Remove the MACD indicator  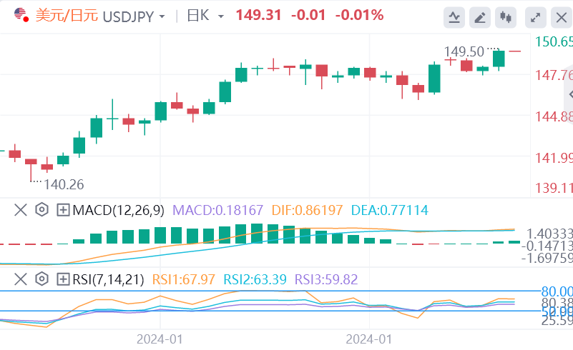pyautogui.click(x=21, y=210)
